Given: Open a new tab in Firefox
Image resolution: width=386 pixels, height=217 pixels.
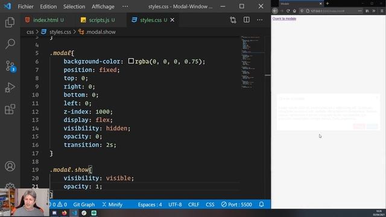Looking at the screenshot, I should [327, 4].
